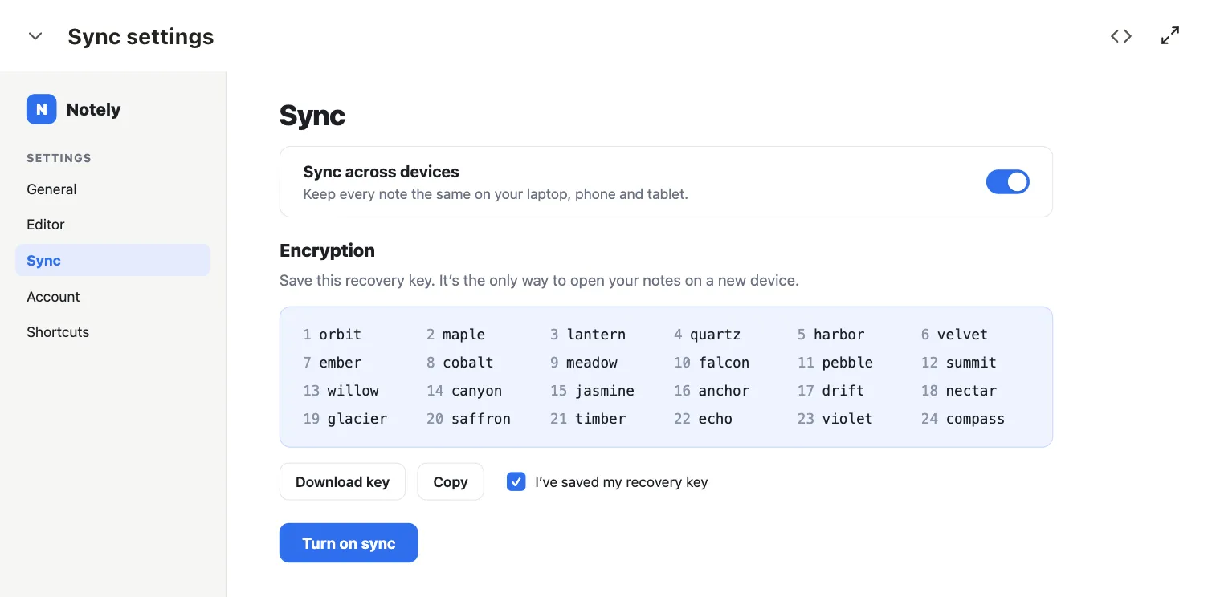Screen dimensions: 1208x597
Task: Click the Download key button
Action: [342, 481]
